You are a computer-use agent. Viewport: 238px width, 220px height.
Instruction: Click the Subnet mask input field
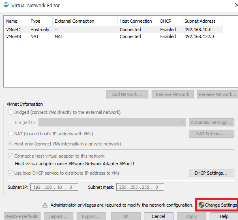tap(140, 187)
